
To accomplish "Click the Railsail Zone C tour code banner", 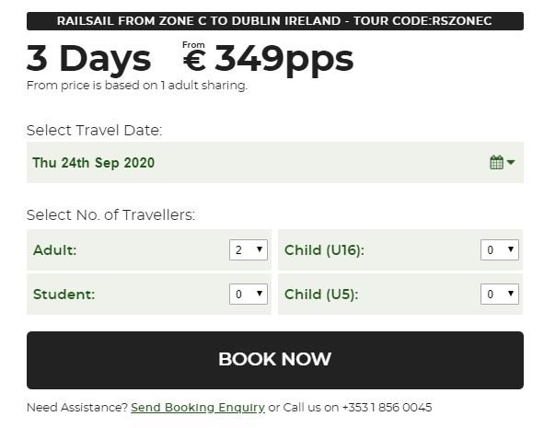I will point(275,21).
